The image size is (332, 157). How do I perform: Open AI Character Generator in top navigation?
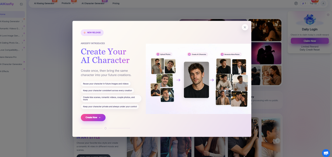pyautogui.click(x=93, y=3)
